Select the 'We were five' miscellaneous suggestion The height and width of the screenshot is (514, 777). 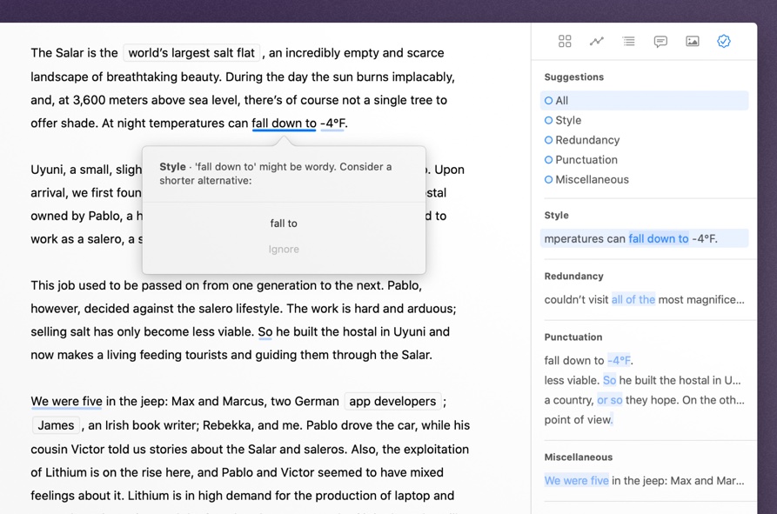[644, 480]
